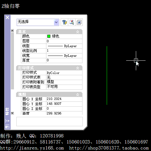The height and width of the screenshot is (151, 151).
Task: Click the 高度 value 299.9296
Action: pos(64,113)
